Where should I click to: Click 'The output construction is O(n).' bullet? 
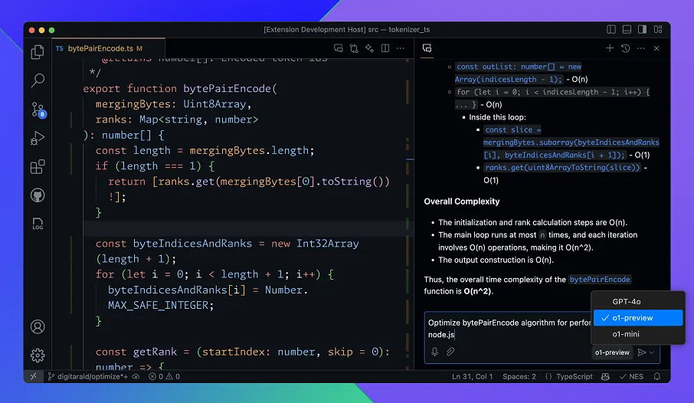pos(496,260)
